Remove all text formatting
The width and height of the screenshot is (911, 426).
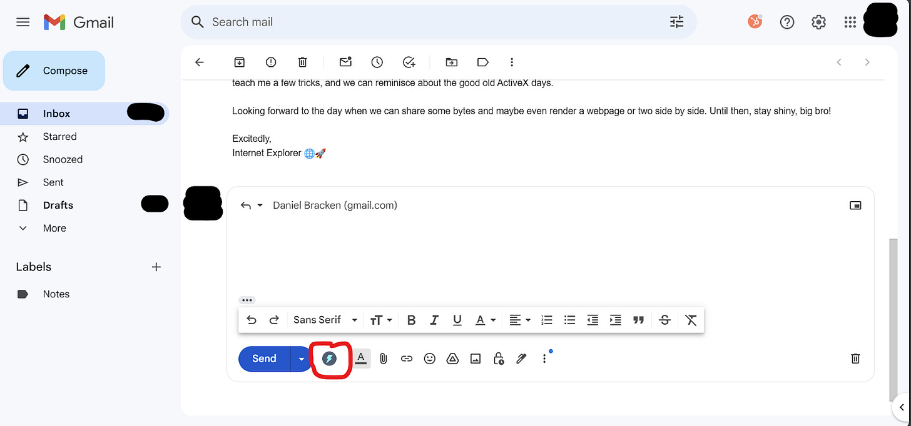point(691,320)
